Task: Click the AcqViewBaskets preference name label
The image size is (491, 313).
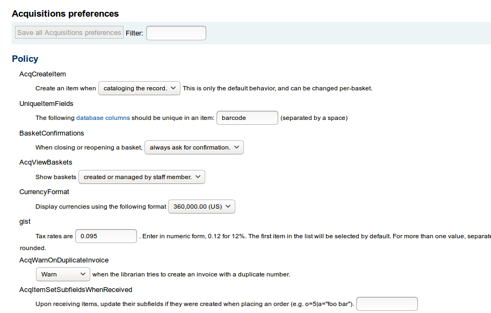Action: click(x=46, y=162)
